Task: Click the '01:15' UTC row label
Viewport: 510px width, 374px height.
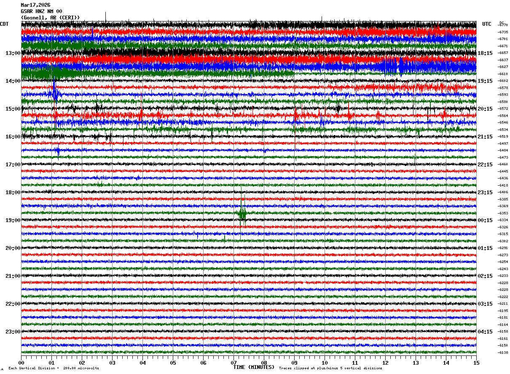Action: [485, 248]
